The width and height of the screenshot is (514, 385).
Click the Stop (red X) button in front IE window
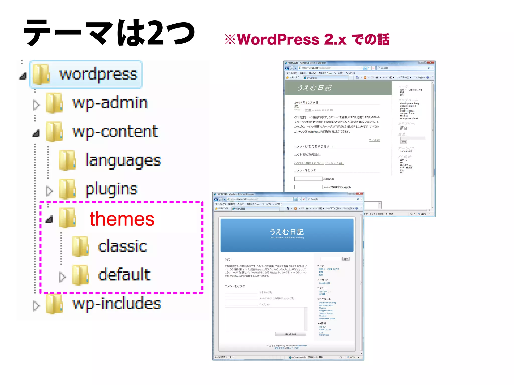pyautogui.click(x=304, y=199)
